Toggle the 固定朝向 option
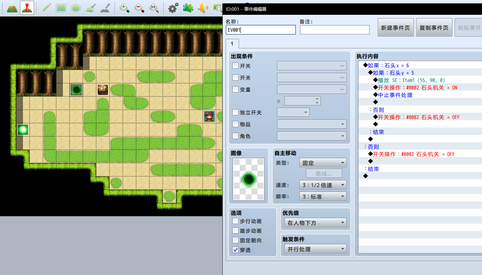Viewport: 482px width, 275px height. click(x=235, y=240)
